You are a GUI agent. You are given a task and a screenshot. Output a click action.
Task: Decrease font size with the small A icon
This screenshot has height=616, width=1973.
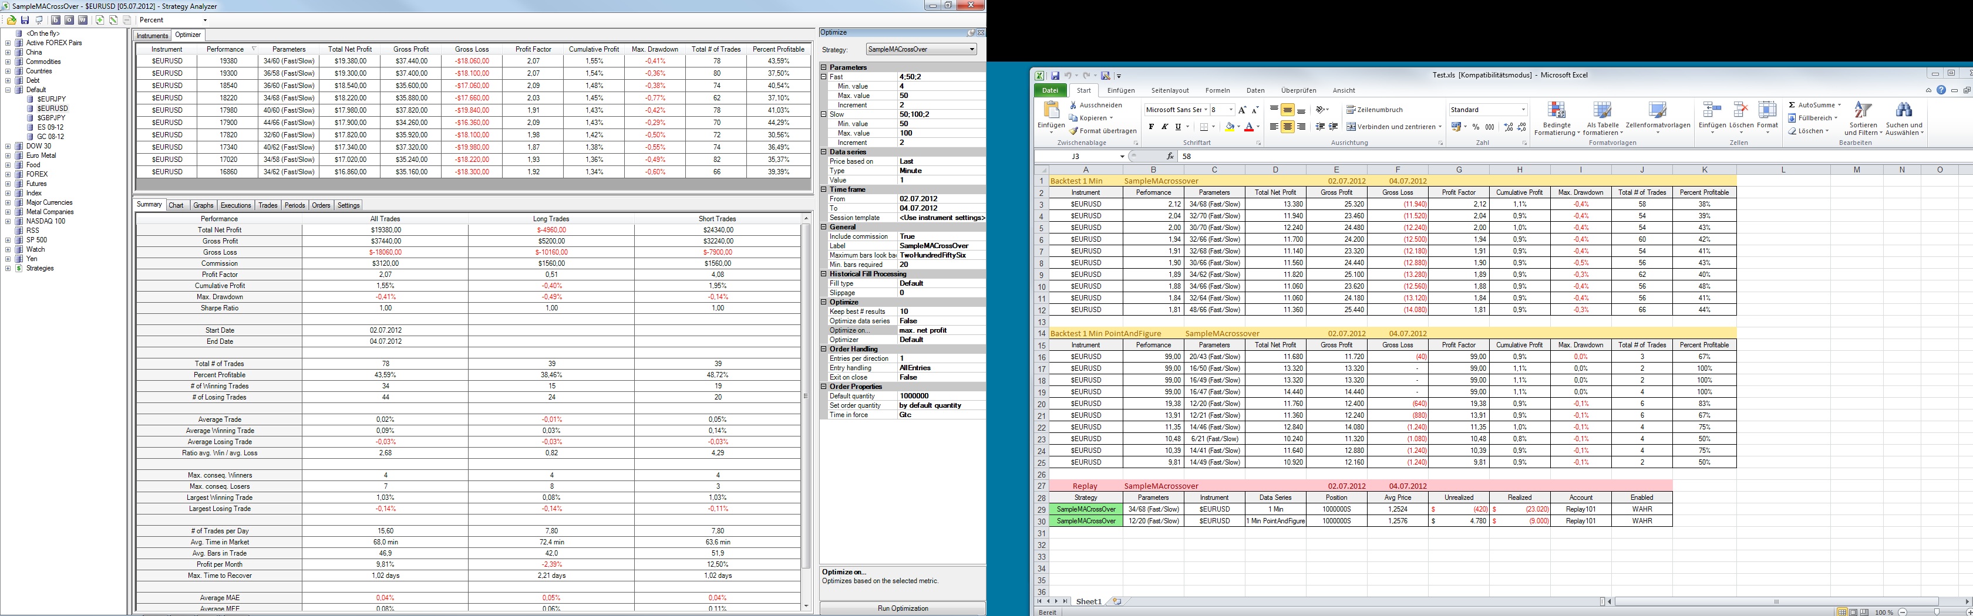coord(1255,110)
